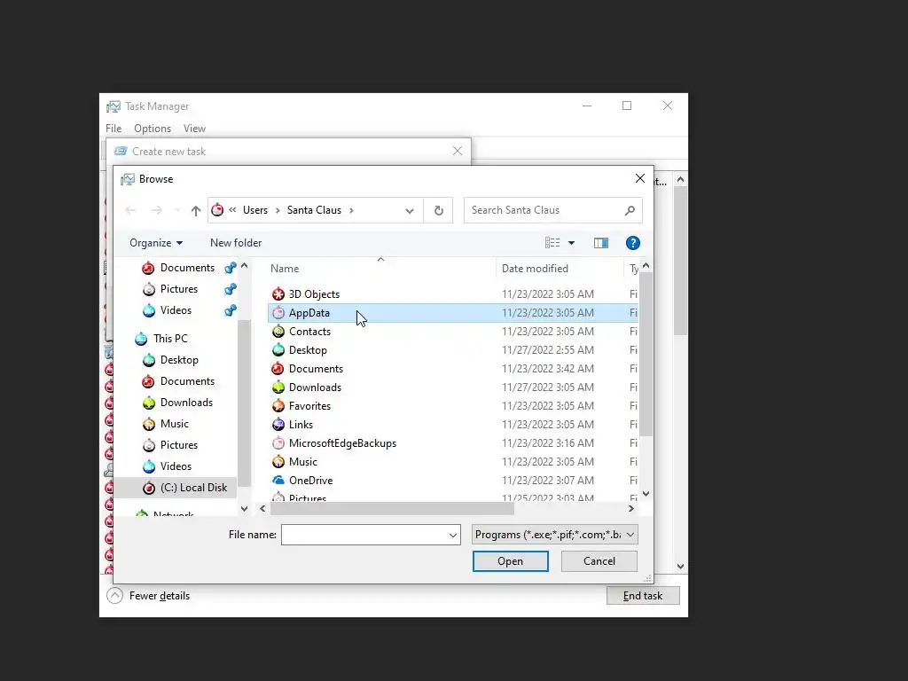Select pinned Documents in Quick access
Image resolution: width=908 pixels, height=681 pixels.
pos(187,268)
